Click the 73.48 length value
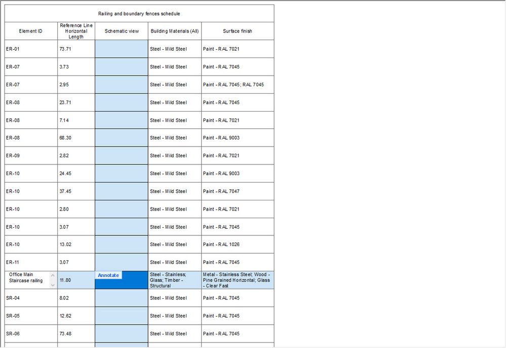The image size is (506, 348). click(65, 333)
